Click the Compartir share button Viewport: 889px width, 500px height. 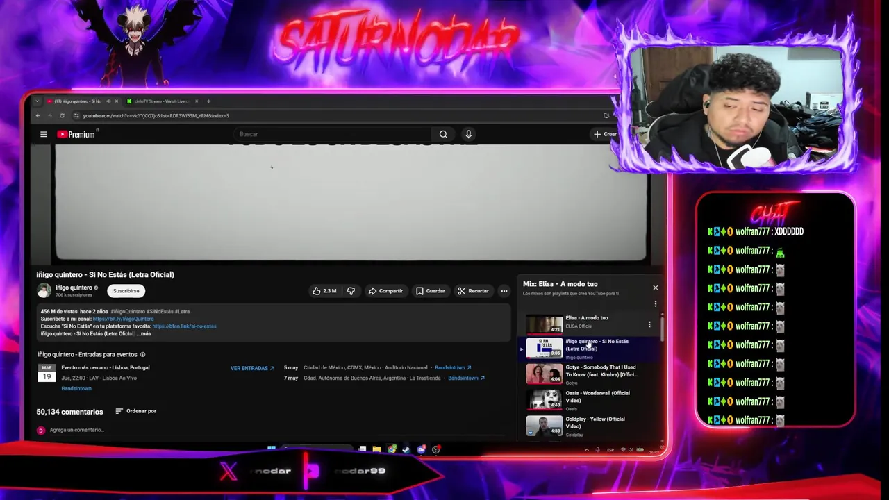[x=385, y=291]
